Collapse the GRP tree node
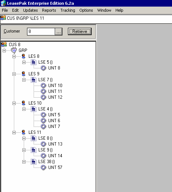172x192 pixels. click(x=4, y=50)
